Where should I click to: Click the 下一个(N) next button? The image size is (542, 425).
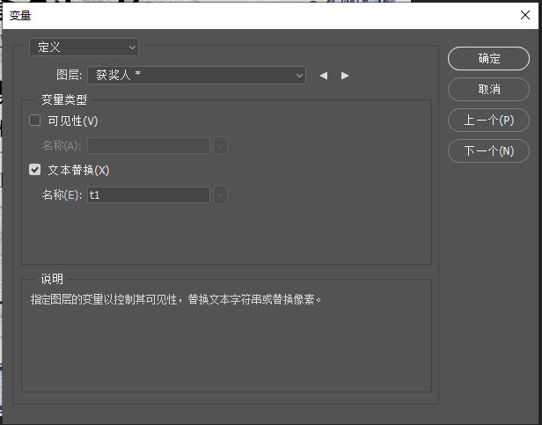pyautogui.click(x=488, y=150)
